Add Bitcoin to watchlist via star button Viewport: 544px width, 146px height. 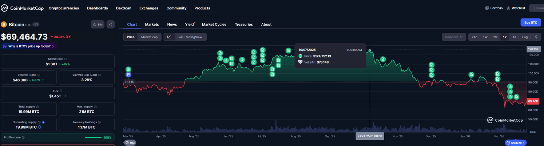tap(98, 25)
